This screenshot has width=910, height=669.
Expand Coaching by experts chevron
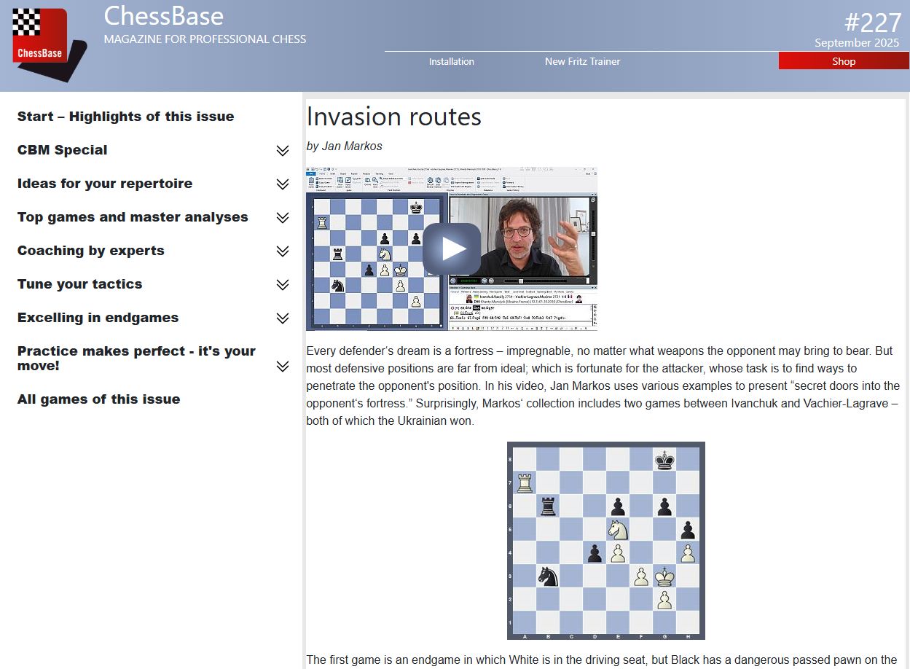(283, 251)
